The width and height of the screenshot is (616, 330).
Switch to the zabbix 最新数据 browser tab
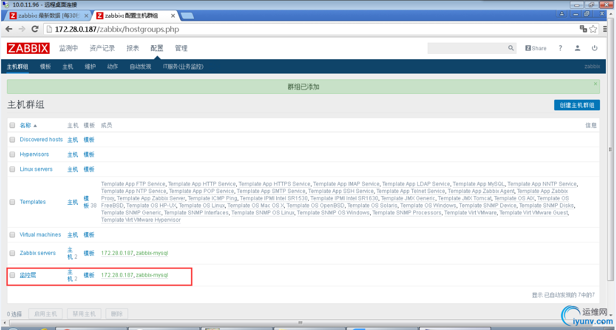coord(49,15)
